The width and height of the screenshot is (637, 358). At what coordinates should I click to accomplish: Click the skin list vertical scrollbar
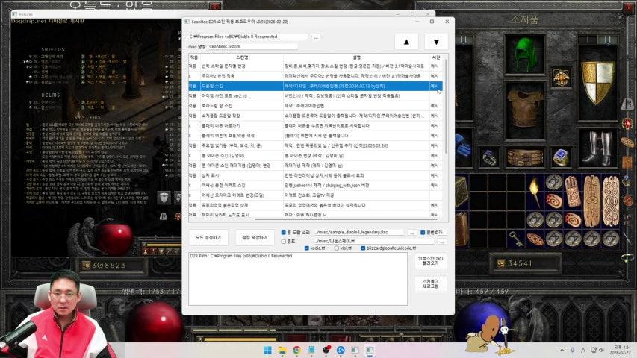pos(446,112)
